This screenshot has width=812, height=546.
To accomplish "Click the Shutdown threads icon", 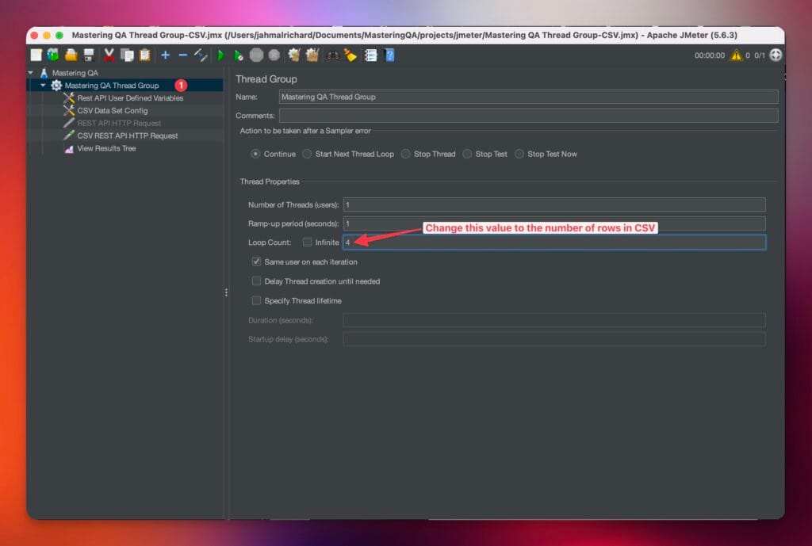I will [274, 55].
